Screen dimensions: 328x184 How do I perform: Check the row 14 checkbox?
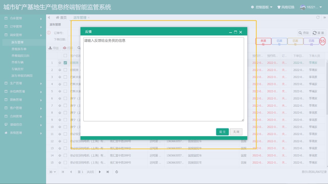point(65,155)
